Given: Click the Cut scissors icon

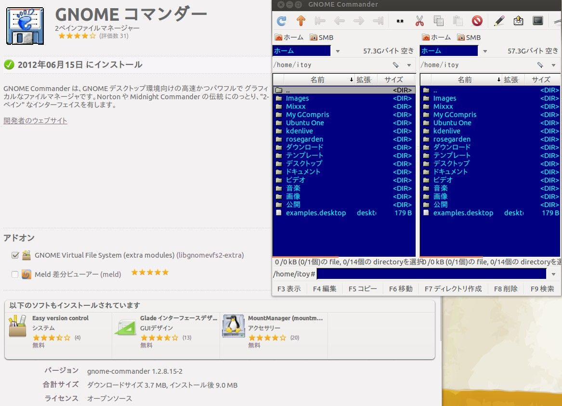Looking at the screenshot, I should (419, 21).
